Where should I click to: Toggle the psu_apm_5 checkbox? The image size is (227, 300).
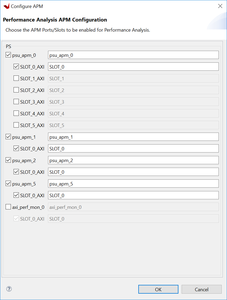(8, 184)
